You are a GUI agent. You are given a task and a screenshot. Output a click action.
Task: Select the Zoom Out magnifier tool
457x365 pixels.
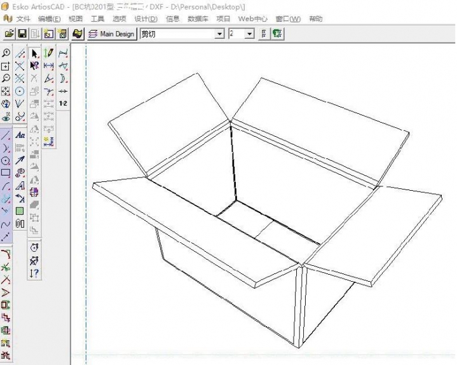[x=6, y=78]
